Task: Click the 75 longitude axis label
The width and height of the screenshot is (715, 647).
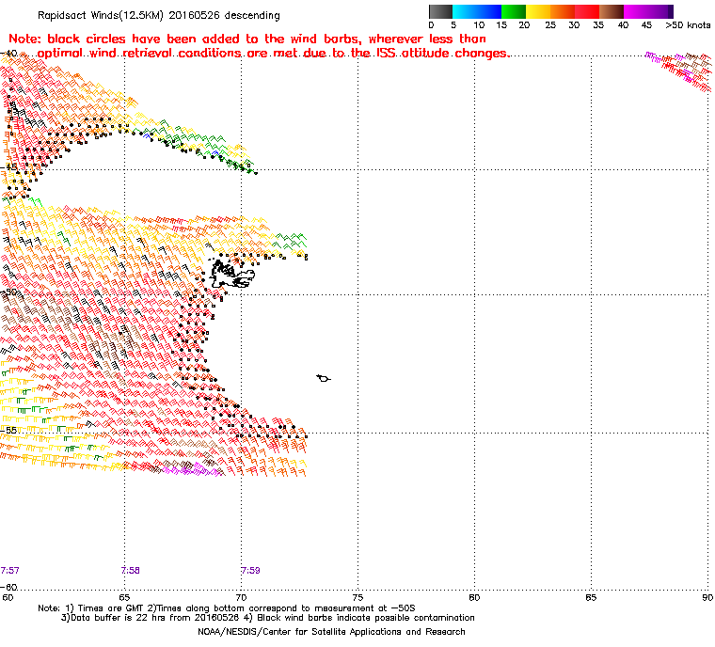Action: (357, 598)
